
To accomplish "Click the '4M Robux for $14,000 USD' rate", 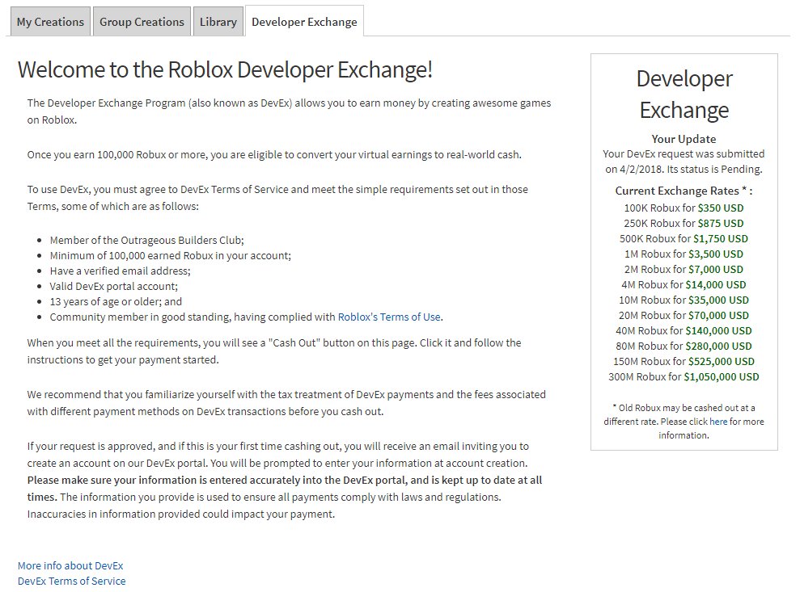I will 684,284.
